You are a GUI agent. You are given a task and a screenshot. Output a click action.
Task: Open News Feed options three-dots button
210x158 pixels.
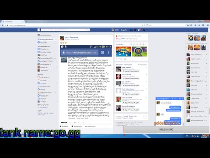tap(56, 39)
